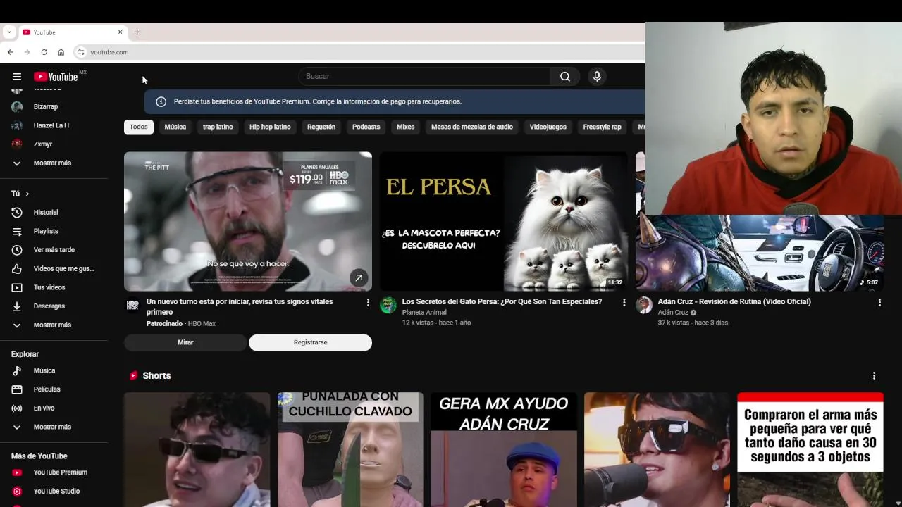Select the Música filter chip
Image resolution: width=902 pixels, height=507 pixels.
[175, 127]
